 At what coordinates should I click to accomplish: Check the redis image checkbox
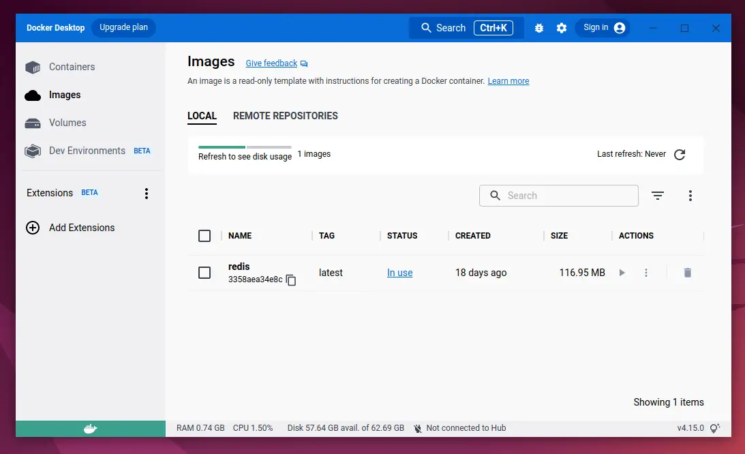coord(204,273)
